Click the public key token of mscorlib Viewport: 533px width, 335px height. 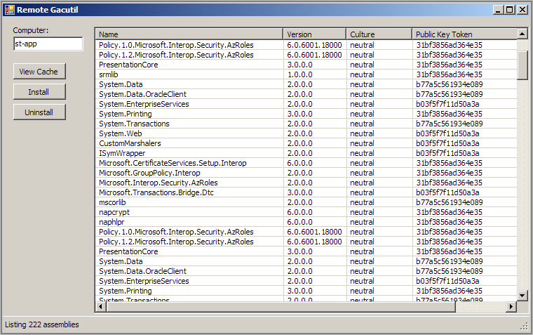click(450, 202)
